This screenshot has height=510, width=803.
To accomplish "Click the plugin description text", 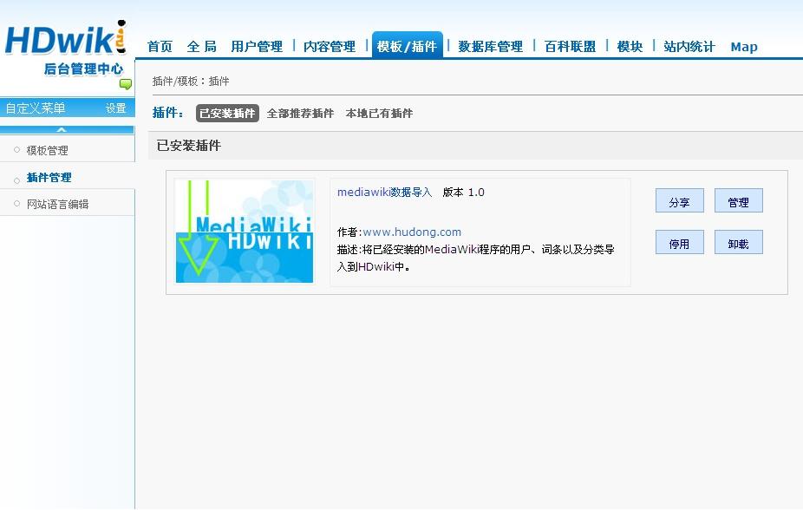I will [476, 258].
